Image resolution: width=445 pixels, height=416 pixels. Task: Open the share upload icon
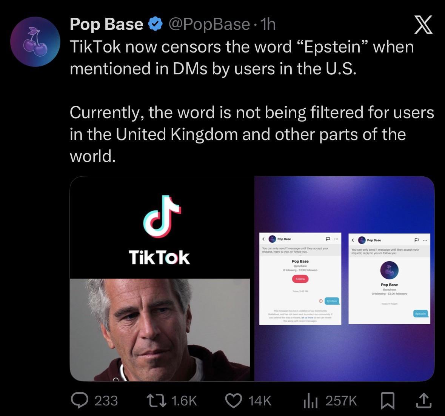click(x=424, y=400)
